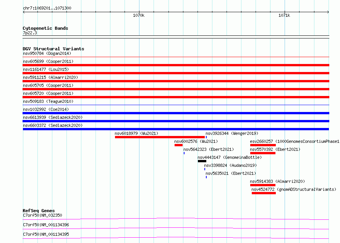Select the Cytogenetic Bands track title
The image size is (340, 243).
(45, 28)
